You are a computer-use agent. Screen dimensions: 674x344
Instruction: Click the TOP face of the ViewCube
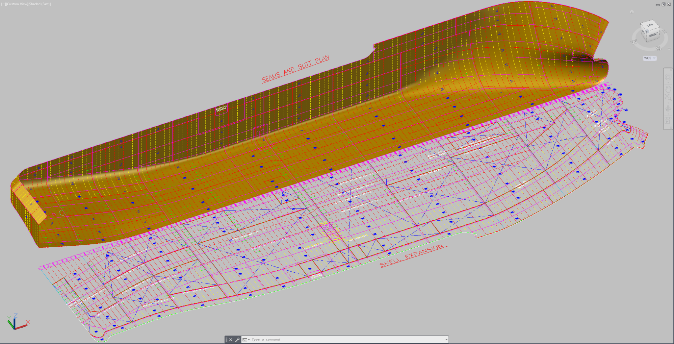[x=650, y=24]
